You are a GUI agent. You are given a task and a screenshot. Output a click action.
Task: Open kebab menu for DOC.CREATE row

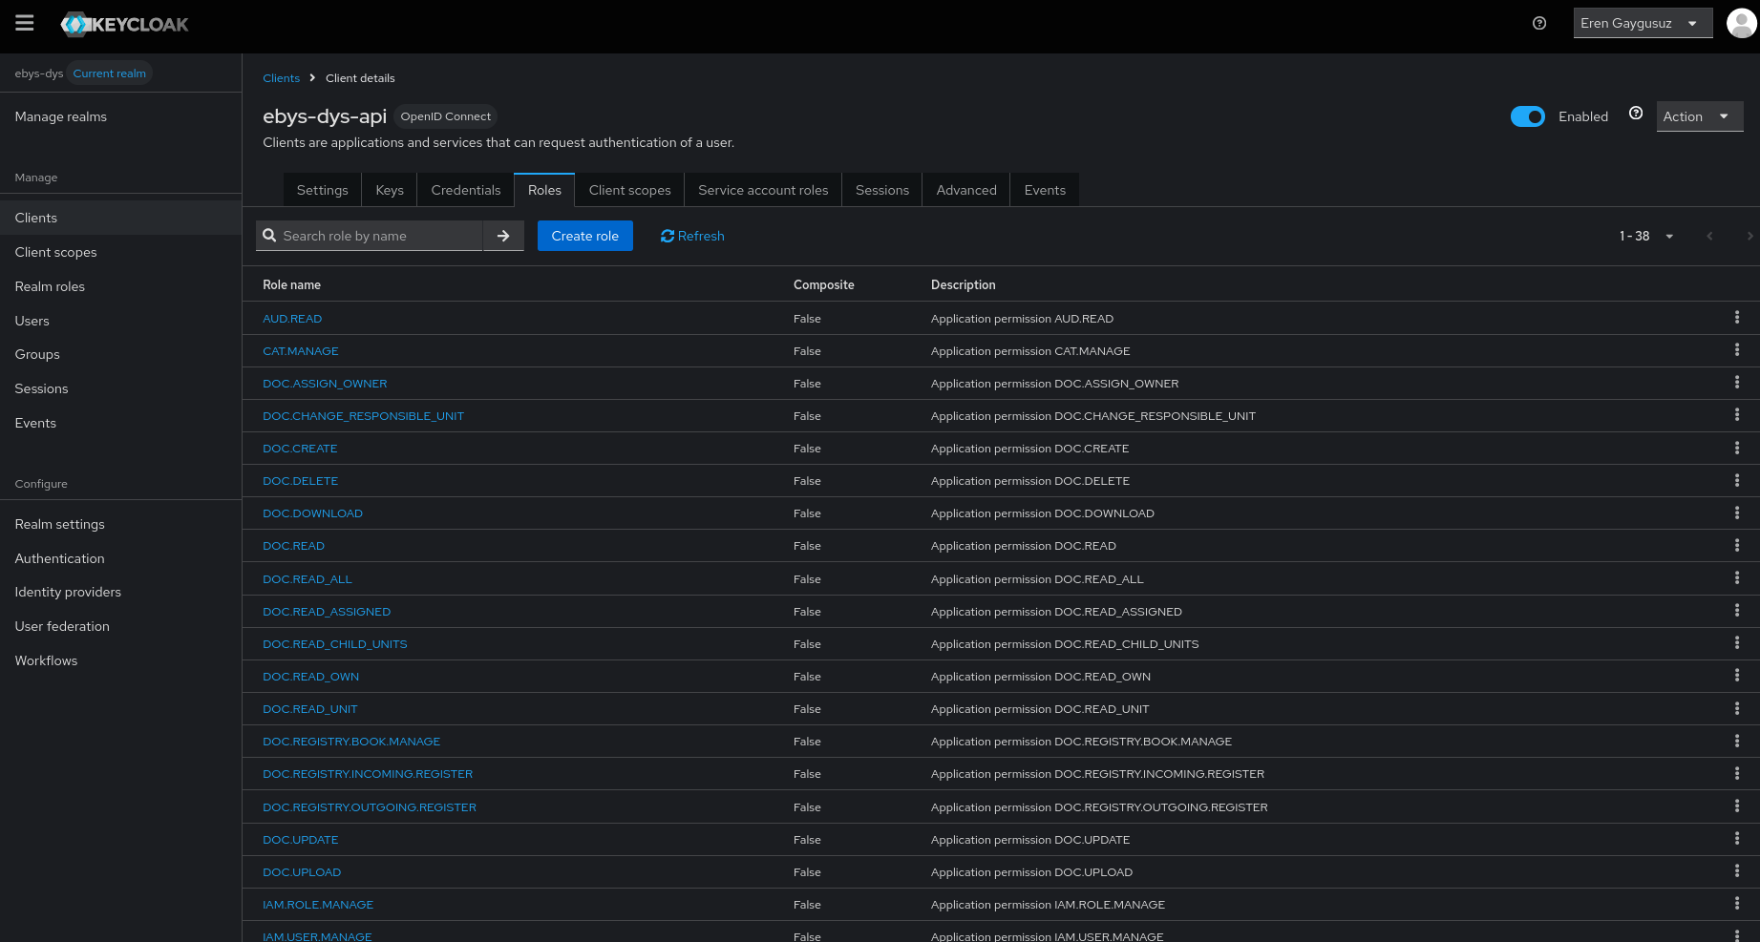(1737, 447)
